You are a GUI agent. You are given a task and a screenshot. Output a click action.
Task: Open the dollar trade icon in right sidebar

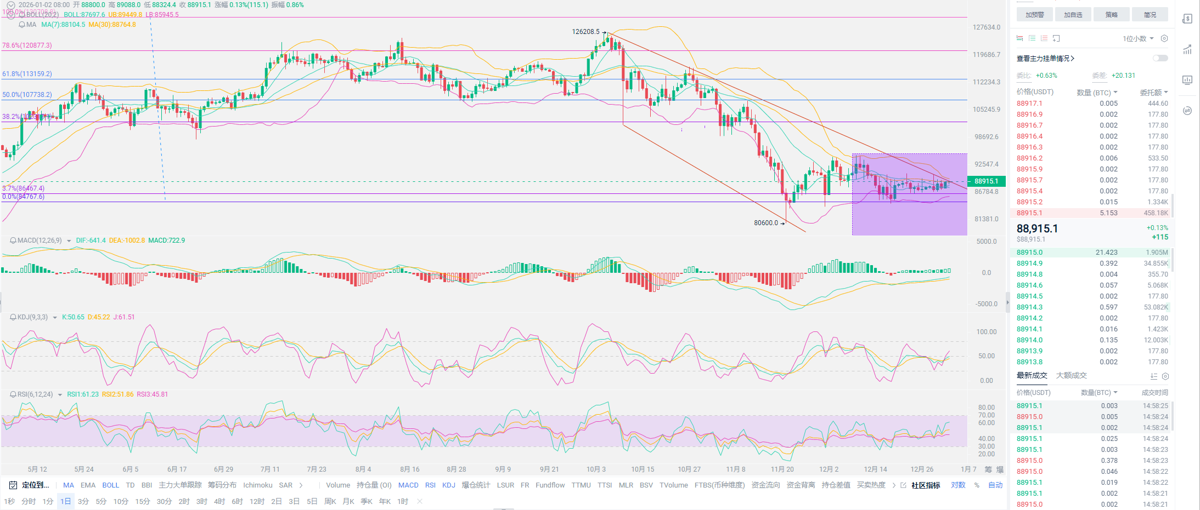1187,19
